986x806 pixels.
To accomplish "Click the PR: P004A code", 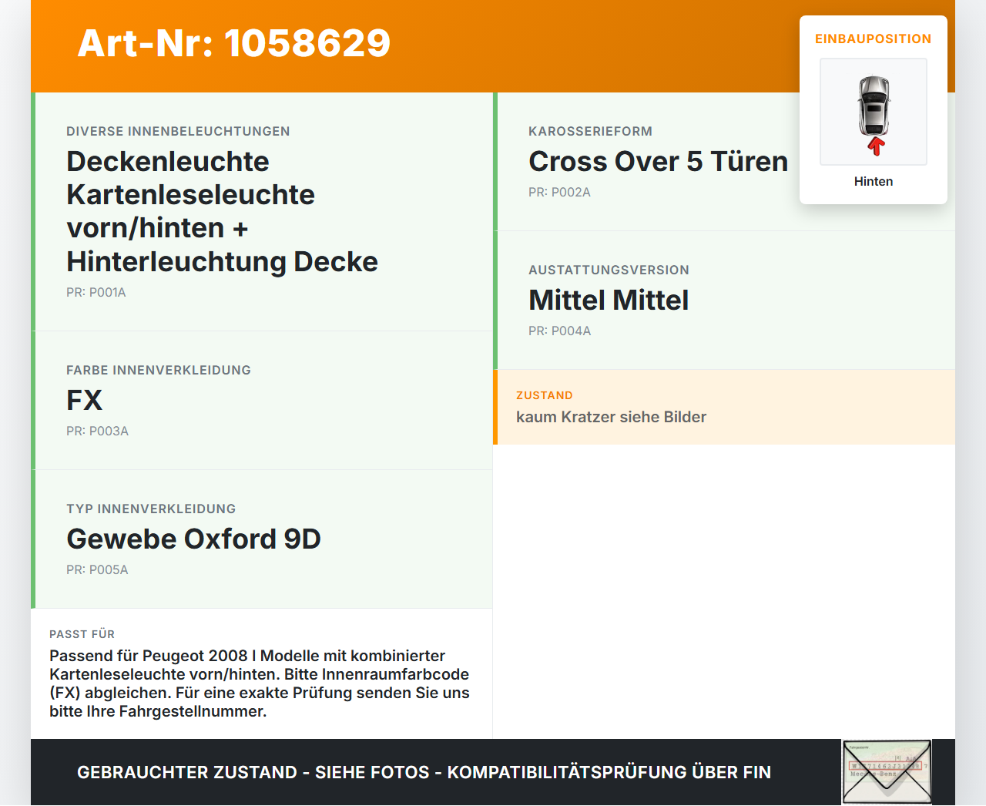I will (x=560, y=331).
